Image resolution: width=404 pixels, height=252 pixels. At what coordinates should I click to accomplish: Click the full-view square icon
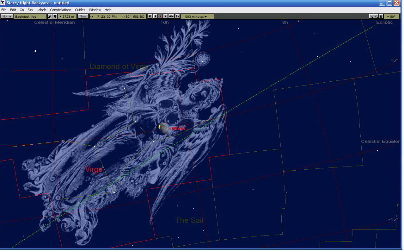pyautogui.click(x=381, y=16)
